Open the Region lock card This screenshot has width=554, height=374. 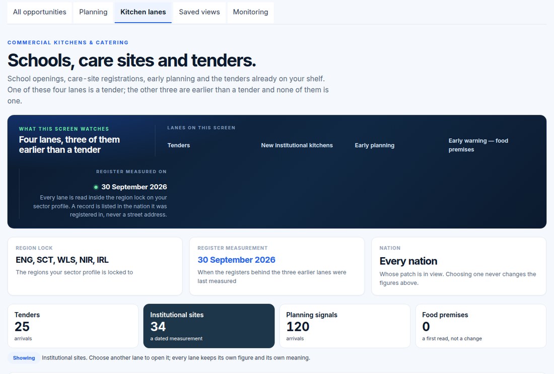pyautogui.click(x=95, y=266)
